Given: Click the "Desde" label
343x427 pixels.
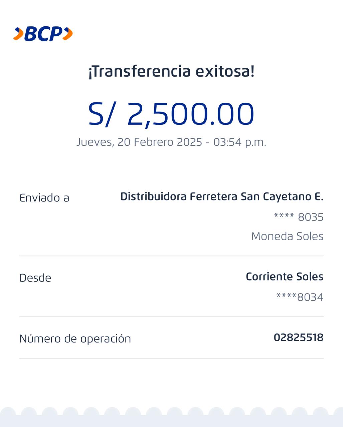Looking at the screenshot, I should [35, 278].
